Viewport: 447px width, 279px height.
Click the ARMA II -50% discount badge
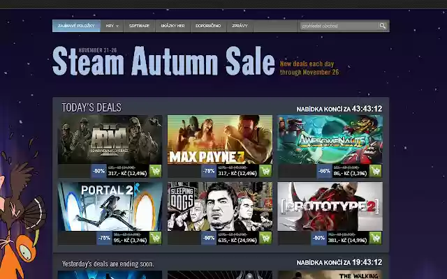pyautogui.click(x=99, y=171)
